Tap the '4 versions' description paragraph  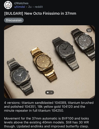coord(49,107)
